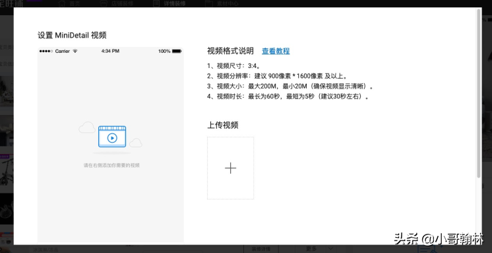
Task: Click the battery icon in phone status bar
Action: 177,51
